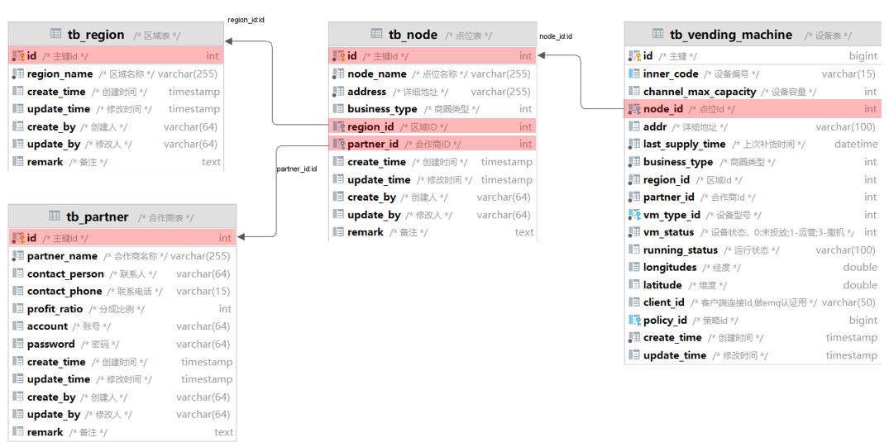Click the foreign key icon beside node_id in tb_vending_machine

point(634,109)
